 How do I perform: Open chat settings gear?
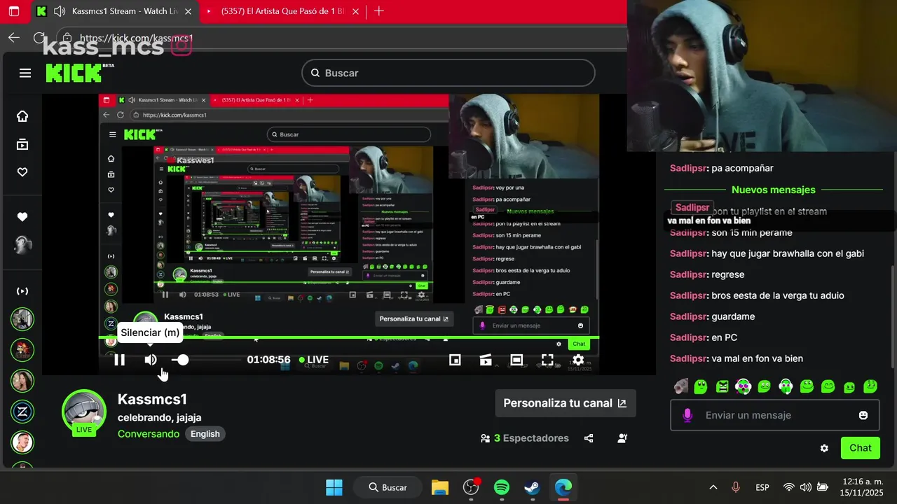(824, 448)
